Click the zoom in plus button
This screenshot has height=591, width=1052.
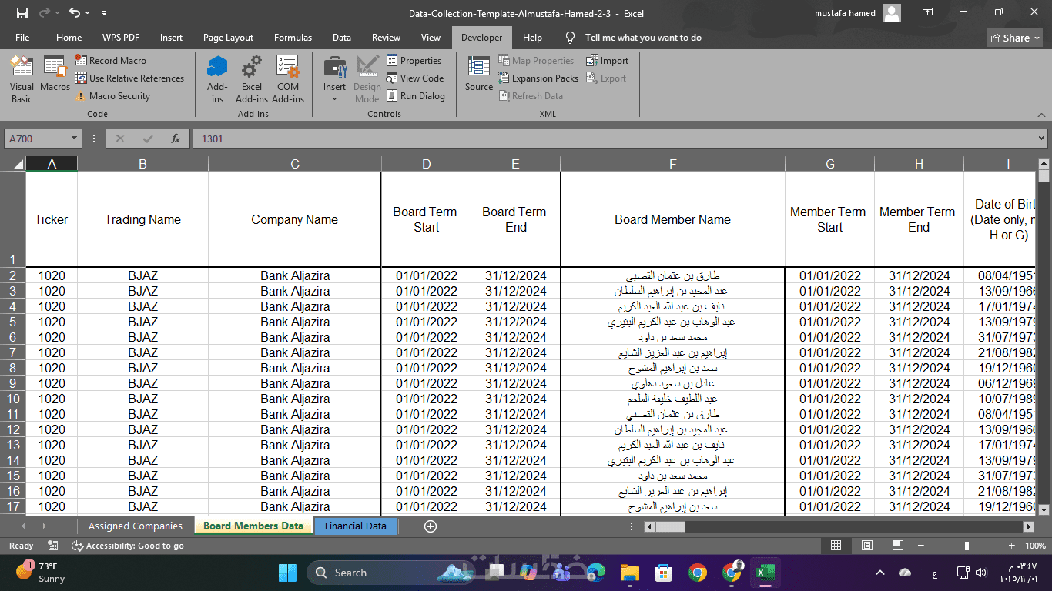(1012, 546)
